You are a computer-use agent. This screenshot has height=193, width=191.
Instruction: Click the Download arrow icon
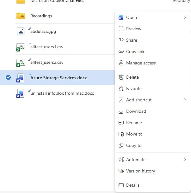(121, 111)
